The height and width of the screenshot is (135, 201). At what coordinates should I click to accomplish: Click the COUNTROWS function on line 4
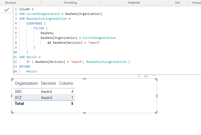(x=34, y=23)
